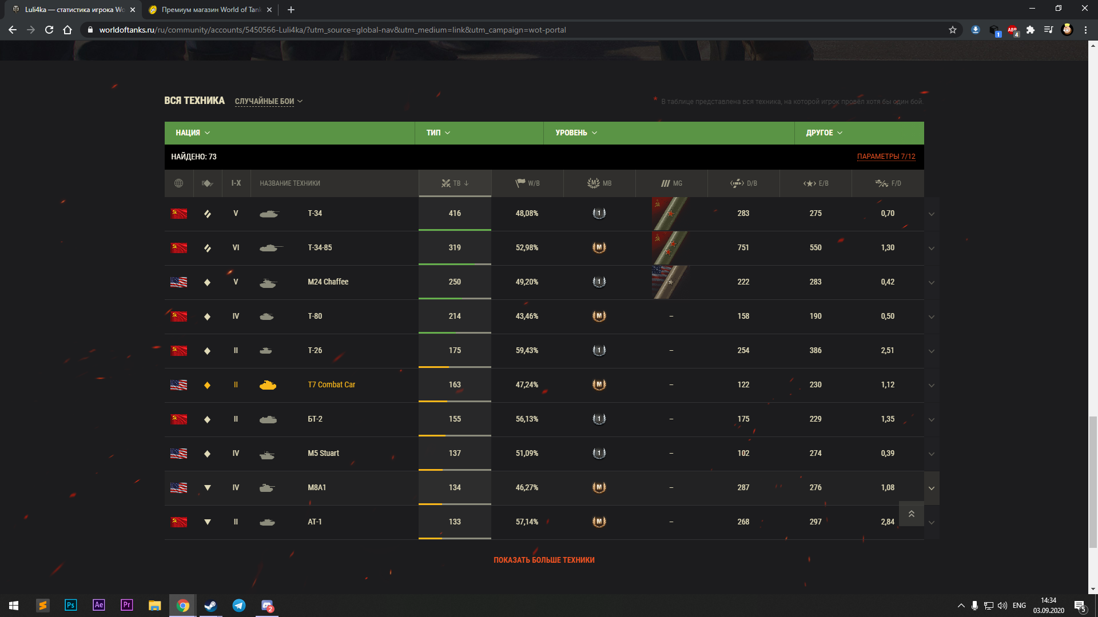Click T-26 win rate 59,43%
Viewport: 1098px width, 617px height.
527,351
